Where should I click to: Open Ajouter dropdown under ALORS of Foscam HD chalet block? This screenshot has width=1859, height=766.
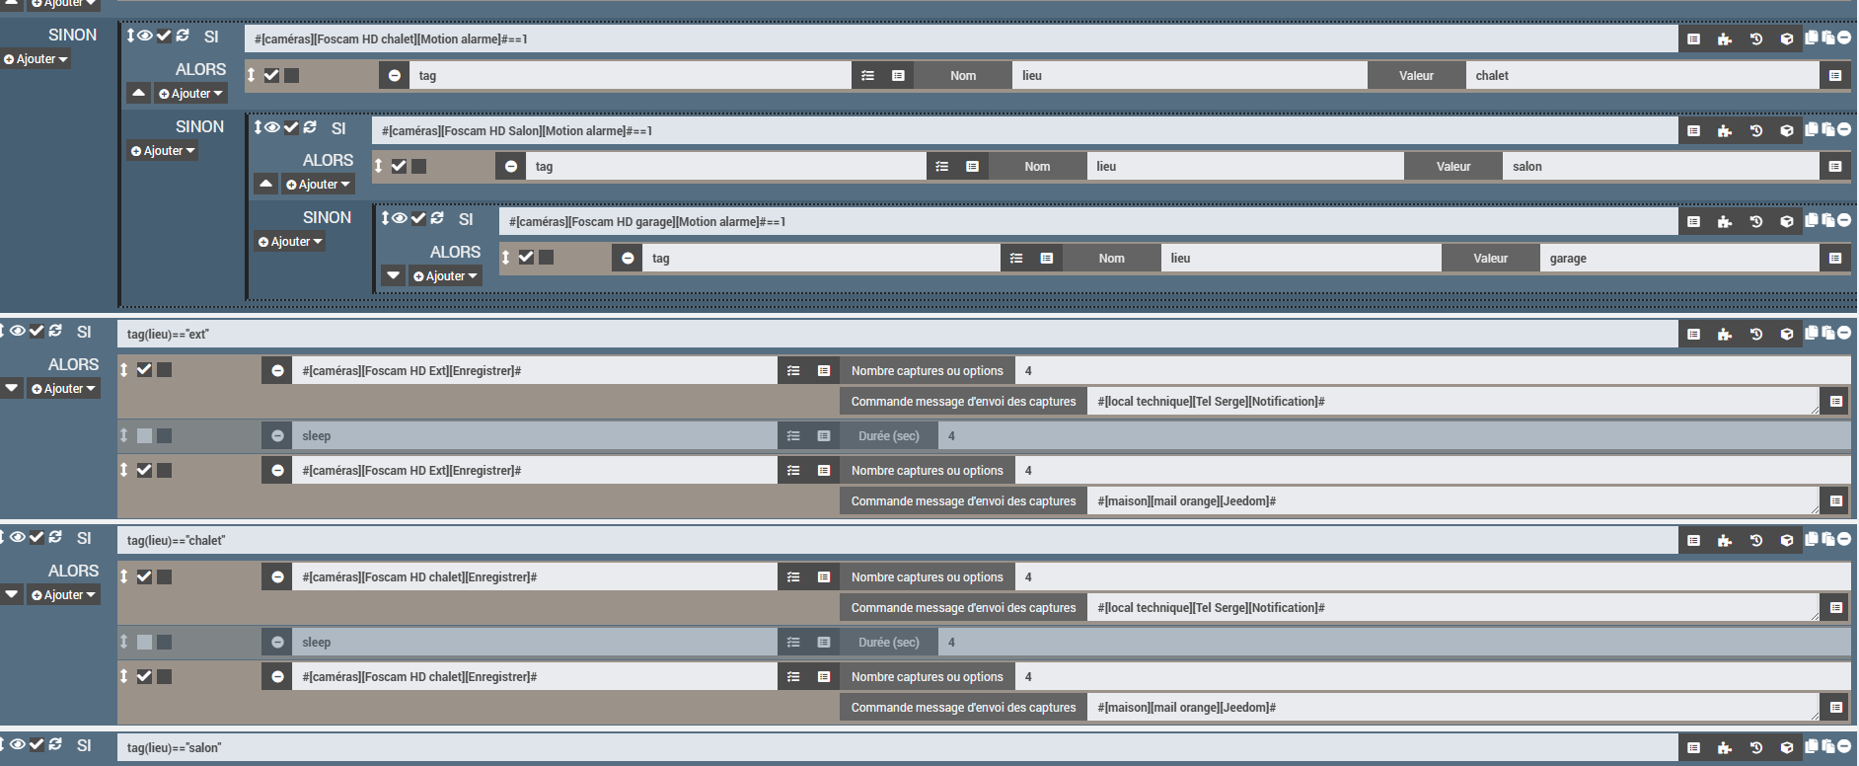(x=190, y=94)
